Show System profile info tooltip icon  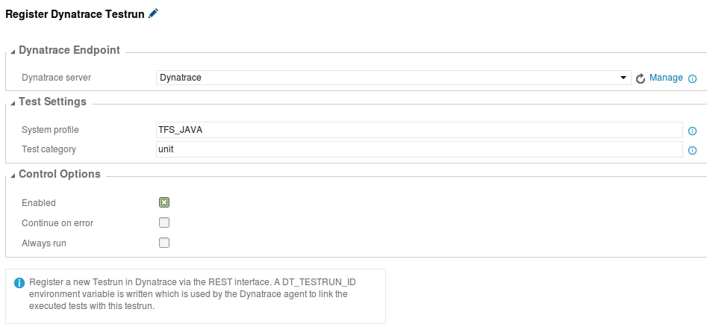click(x=693, y=131)
